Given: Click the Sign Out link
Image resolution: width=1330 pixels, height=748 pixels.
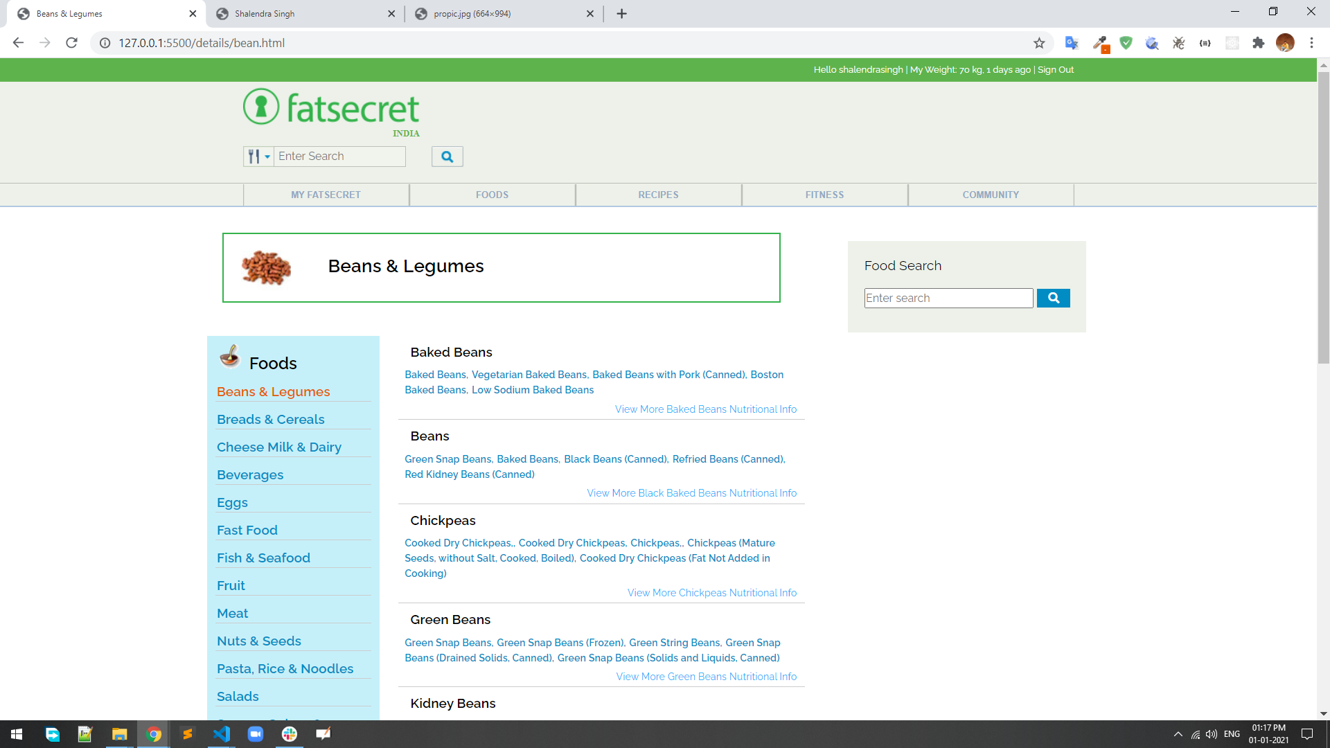Looking at the screenshot, I should point(1055,69).
